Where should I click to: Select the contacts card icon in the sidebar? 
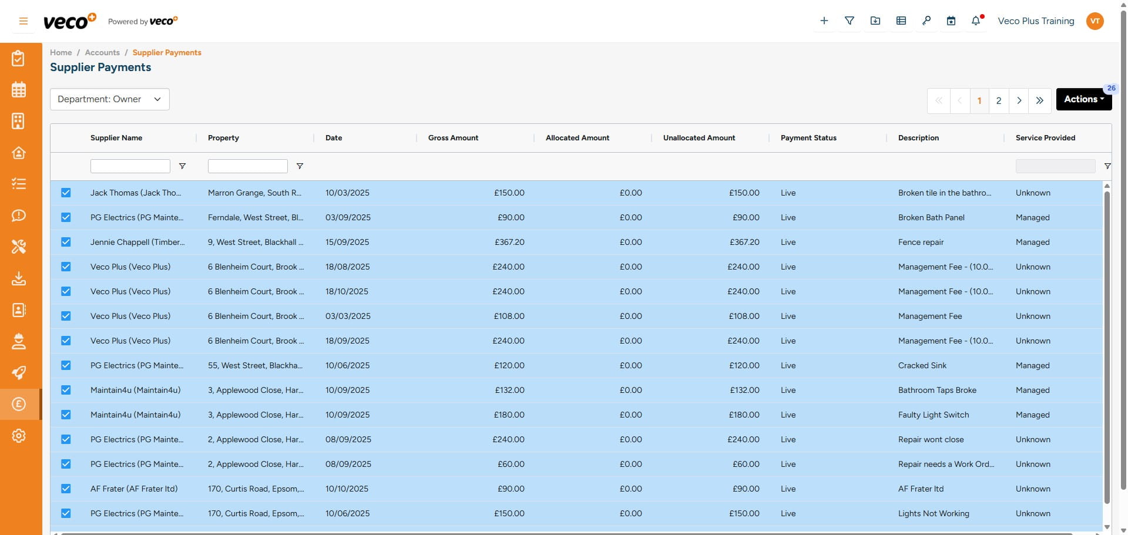(x=19, y=310)
